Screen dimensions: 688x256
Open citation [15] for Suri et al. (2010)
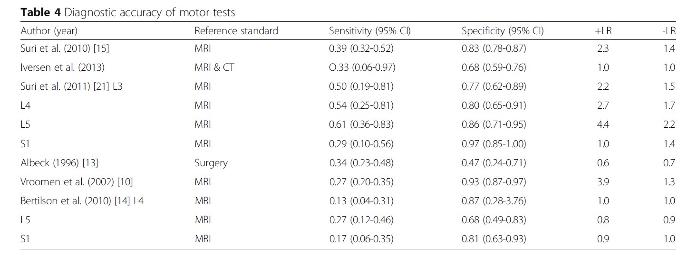(102, 48)
